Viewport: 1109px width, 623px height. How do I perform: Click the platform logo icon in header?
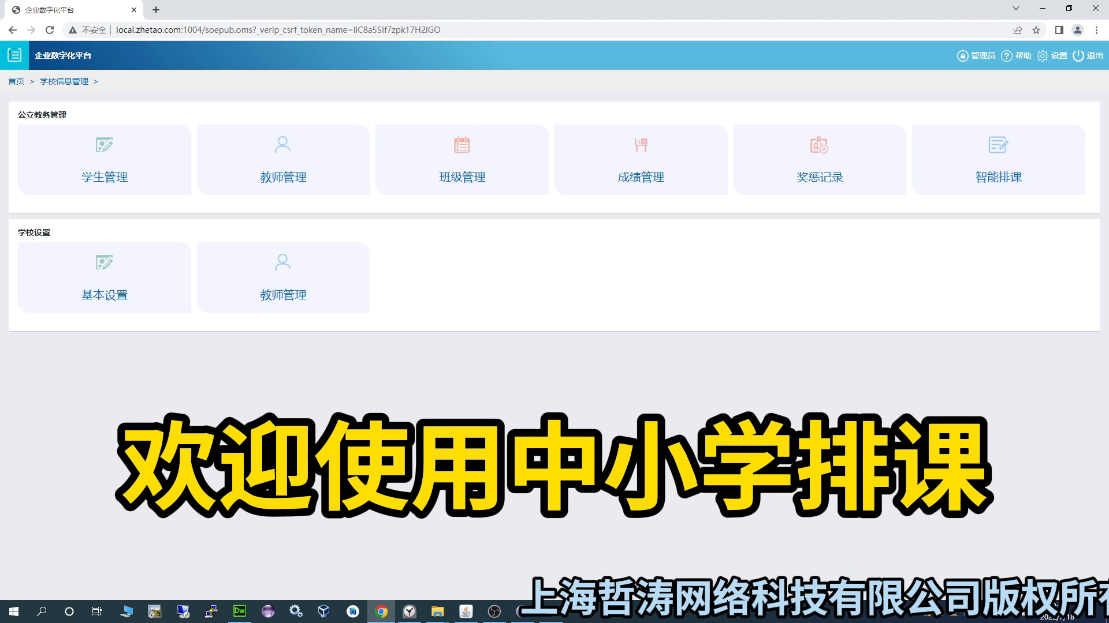tap(14, 55)
